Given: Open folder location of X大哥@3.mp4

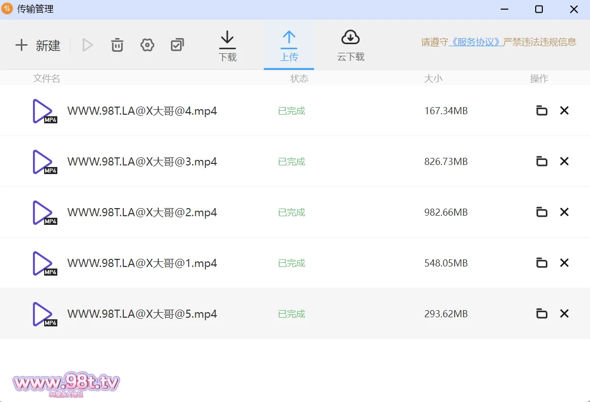Looking at the screenshot, I should [x=542, y=161].
